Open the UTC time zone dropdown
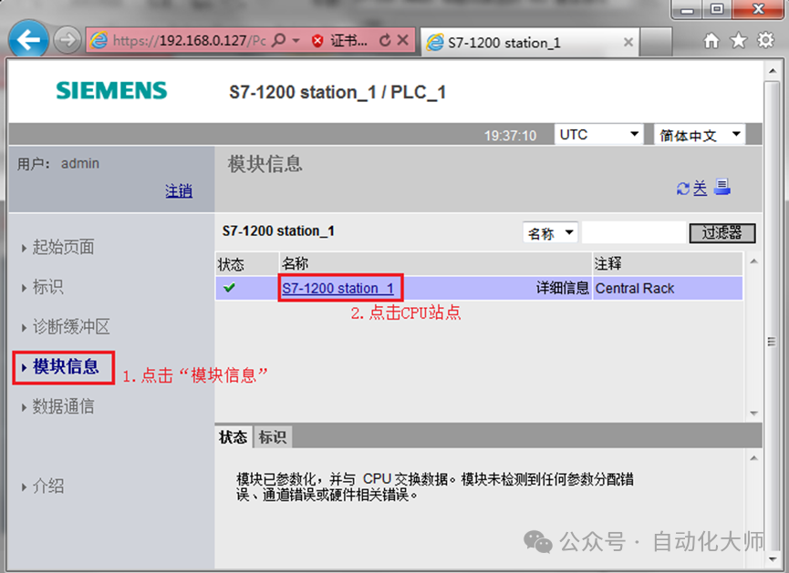The height and width of the screenshot is (573, 789). tap(598, 134)
